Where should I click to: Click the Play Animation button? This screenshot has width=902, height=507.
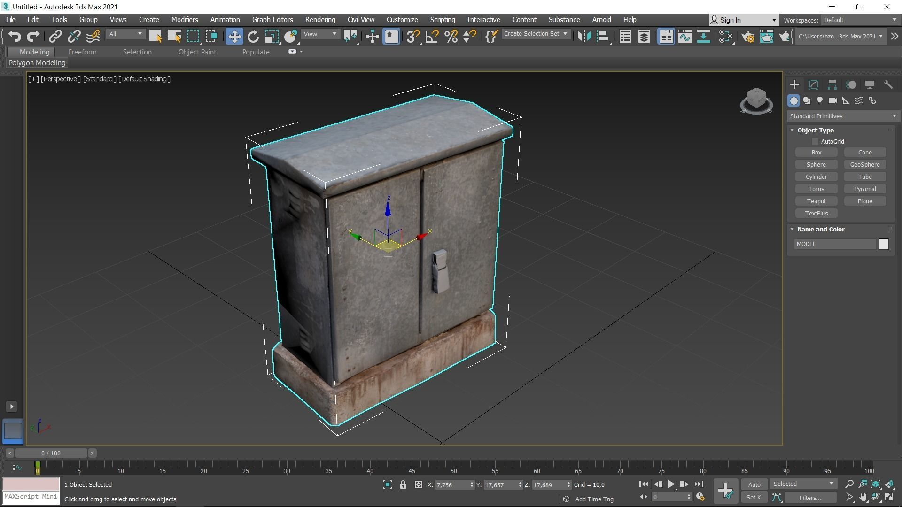point(671,484)
